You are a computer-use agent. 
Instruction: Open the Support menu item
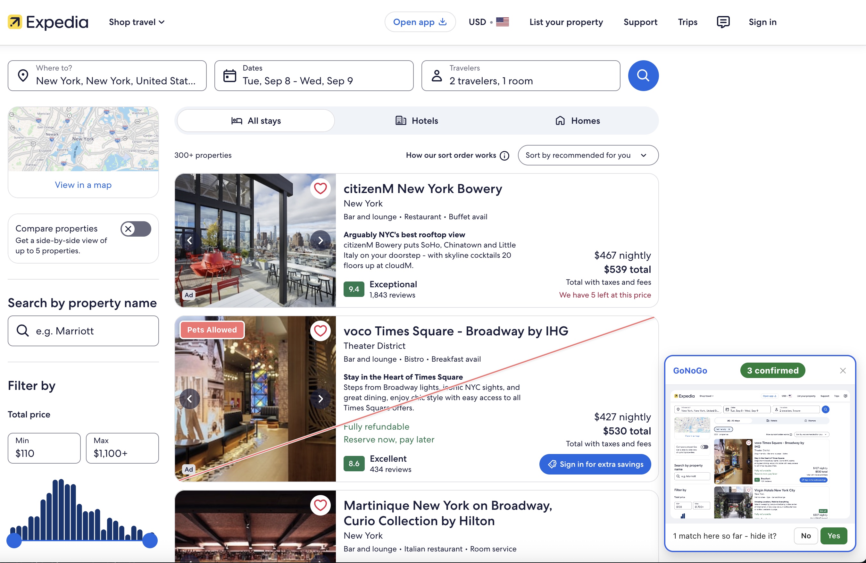point(640,22)
